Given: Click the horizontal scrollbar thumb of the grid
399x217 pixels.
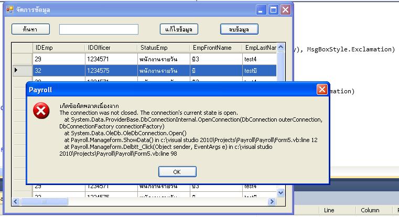Looking at the screenshot, I should click(x=44, y=201).
